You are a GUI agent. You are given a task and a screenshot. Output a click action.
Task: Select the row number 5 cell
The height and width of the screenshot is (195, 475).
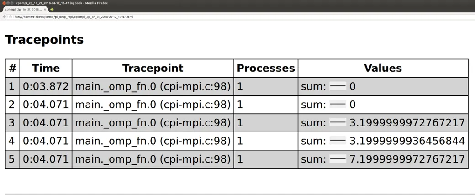(x=12, y=159)
